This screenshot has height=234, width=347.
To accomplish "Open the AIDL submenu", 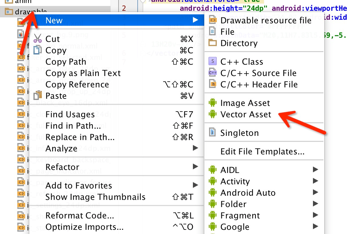I will (x=265, y=170).
